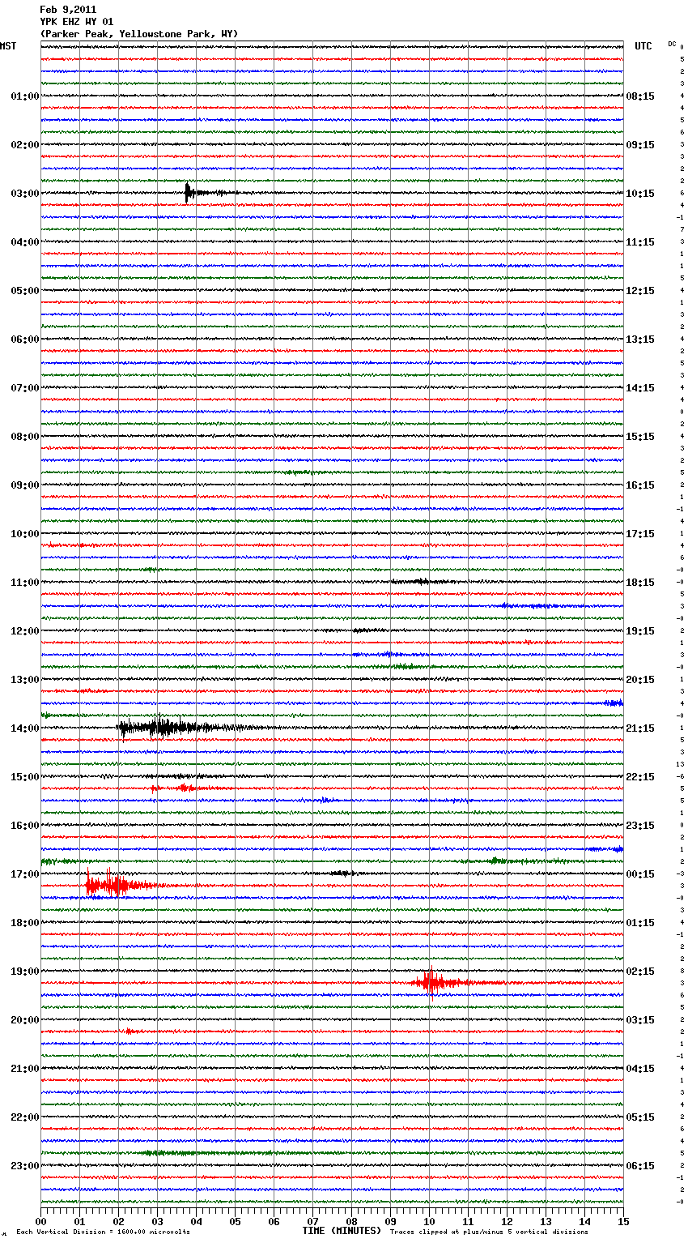This screenshot has height=1243, width=688.
Task: Select the 13:00 MST time label
Action: tap(25, 680)
